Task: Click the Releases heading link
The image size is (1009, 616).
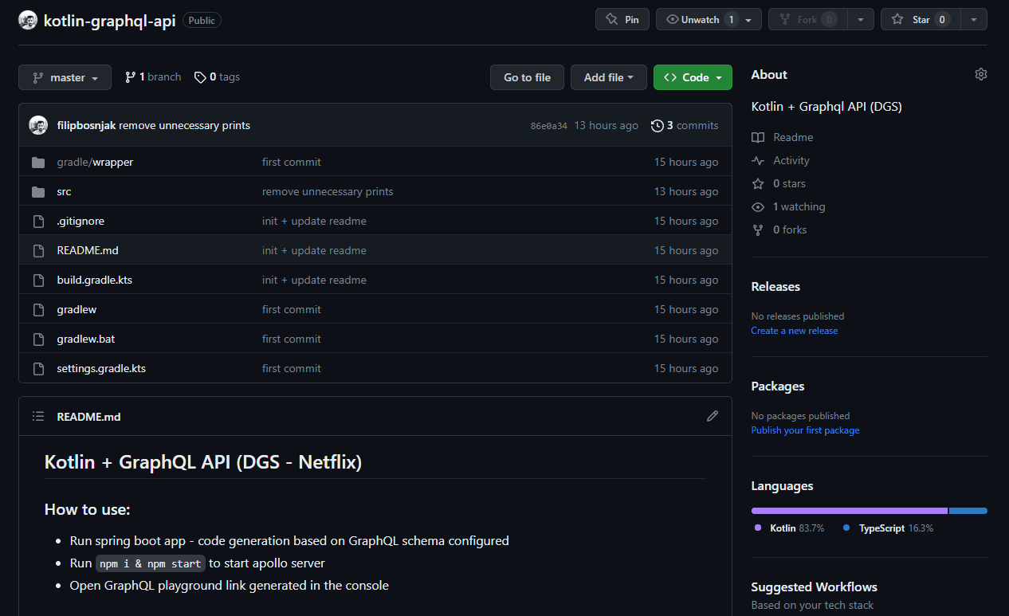Action: [x=775, y=286]
